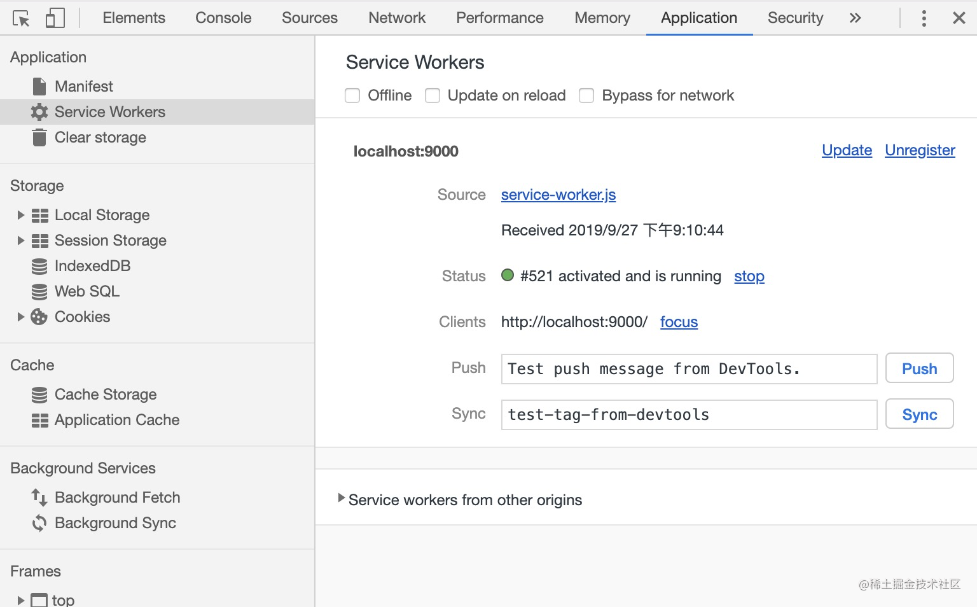Open the Console tab
This screenshot has width=977, height=607.
click(223, 18)
